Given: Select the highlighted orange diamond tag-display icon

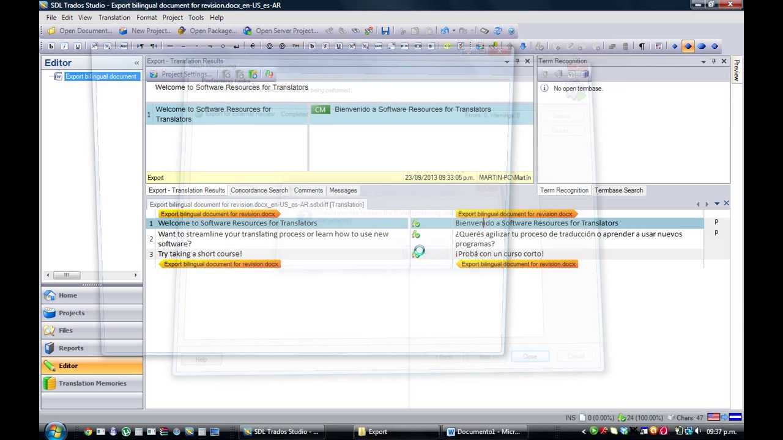Looking at the screenshot, I should coord(688,46).
